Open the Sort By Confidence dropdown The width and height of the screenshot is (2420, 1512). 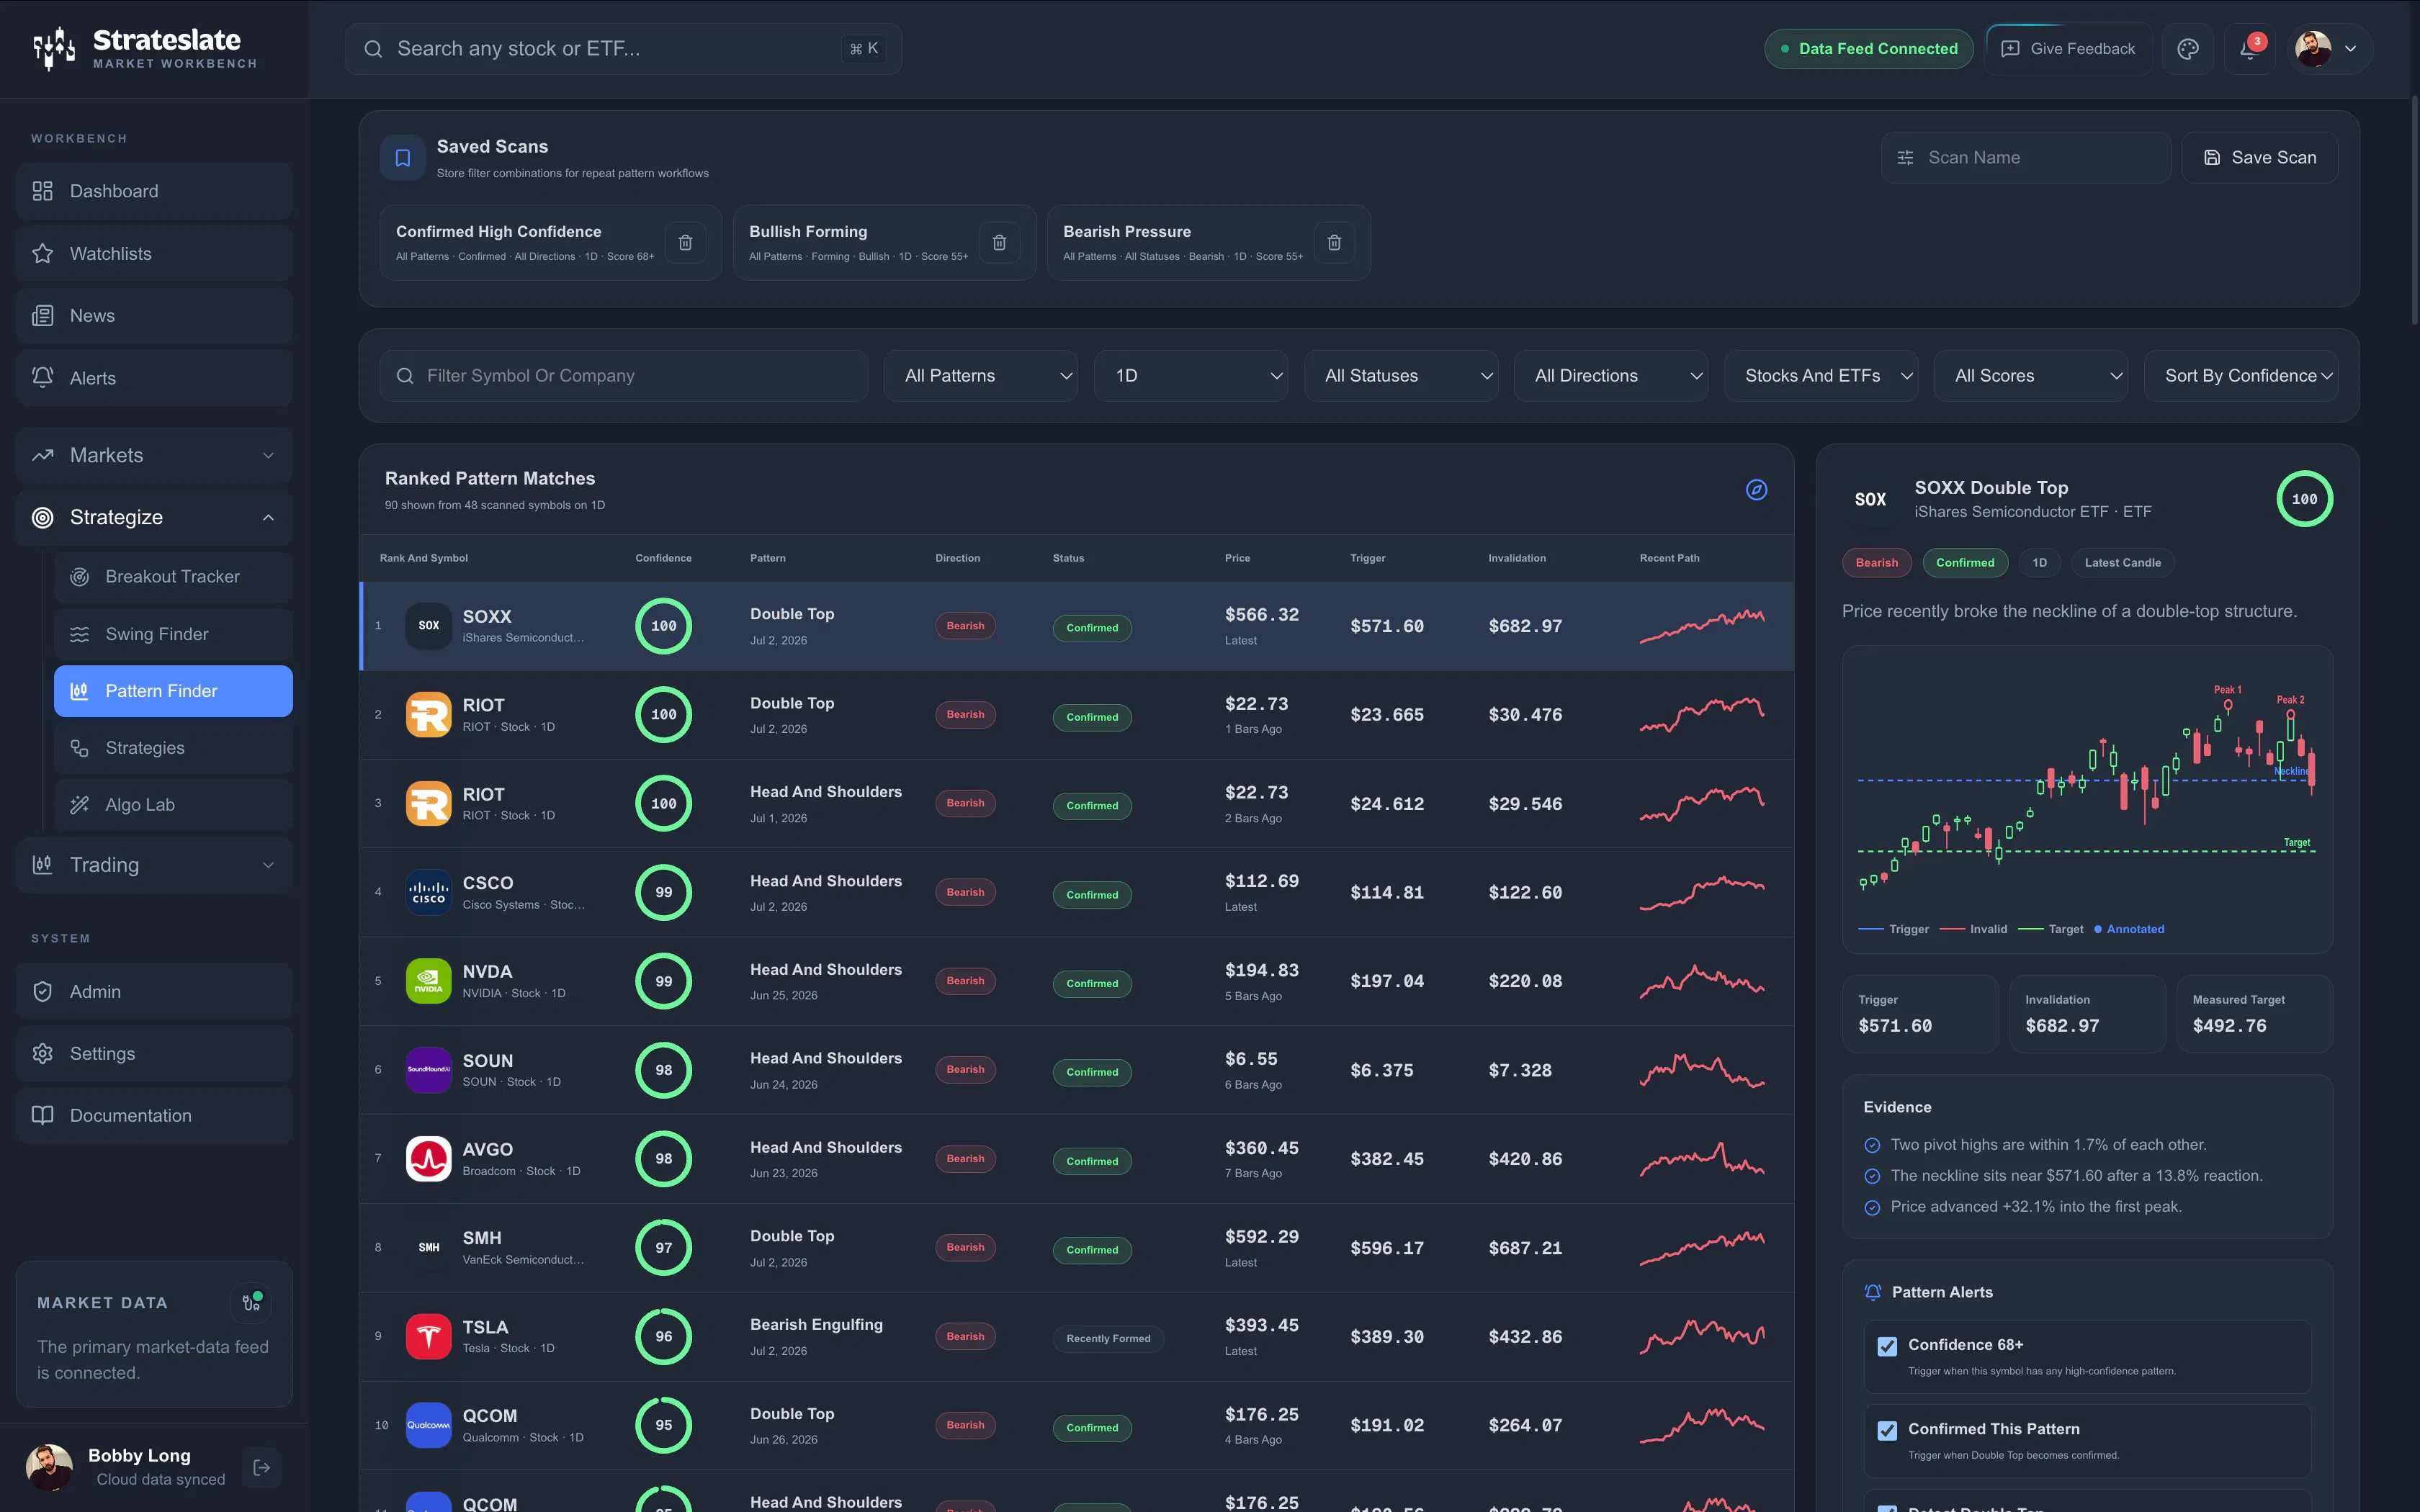[2241, 376]
